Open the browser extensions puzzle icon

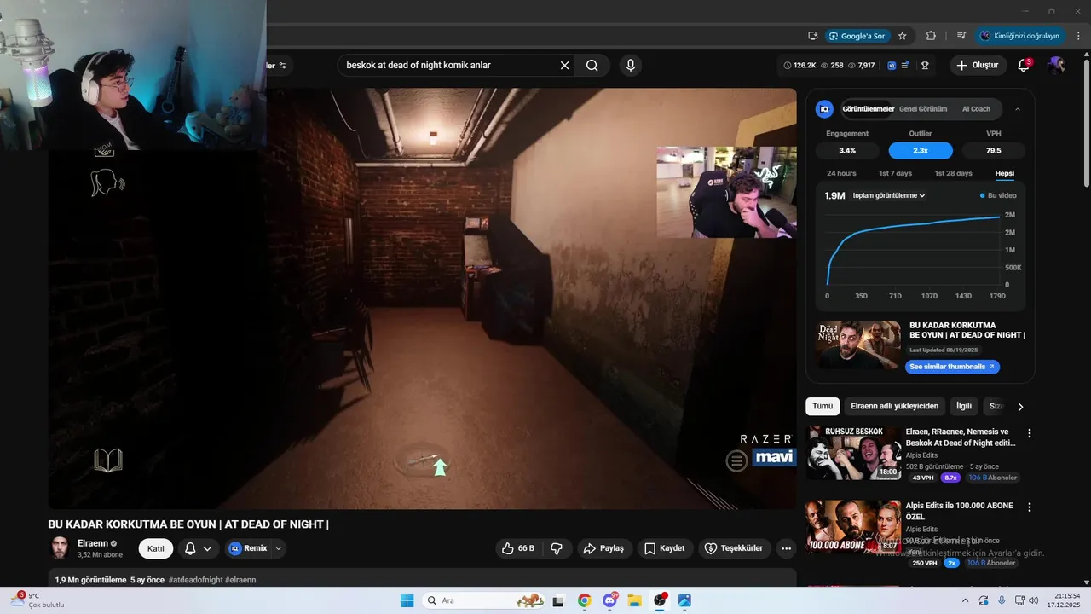pos(931,36)
